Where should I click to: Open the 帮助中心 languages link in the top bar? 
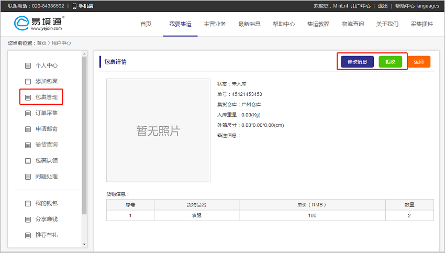(417, 6)
